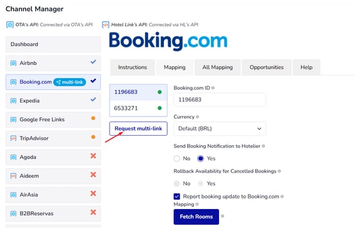Toggle Report booking update to Booking.com checkbox
Viewport: 355px width, 229px height.
coord(177,196)
